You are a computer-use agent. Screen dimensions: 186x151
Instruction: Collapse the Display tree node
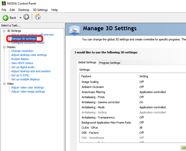4,47
